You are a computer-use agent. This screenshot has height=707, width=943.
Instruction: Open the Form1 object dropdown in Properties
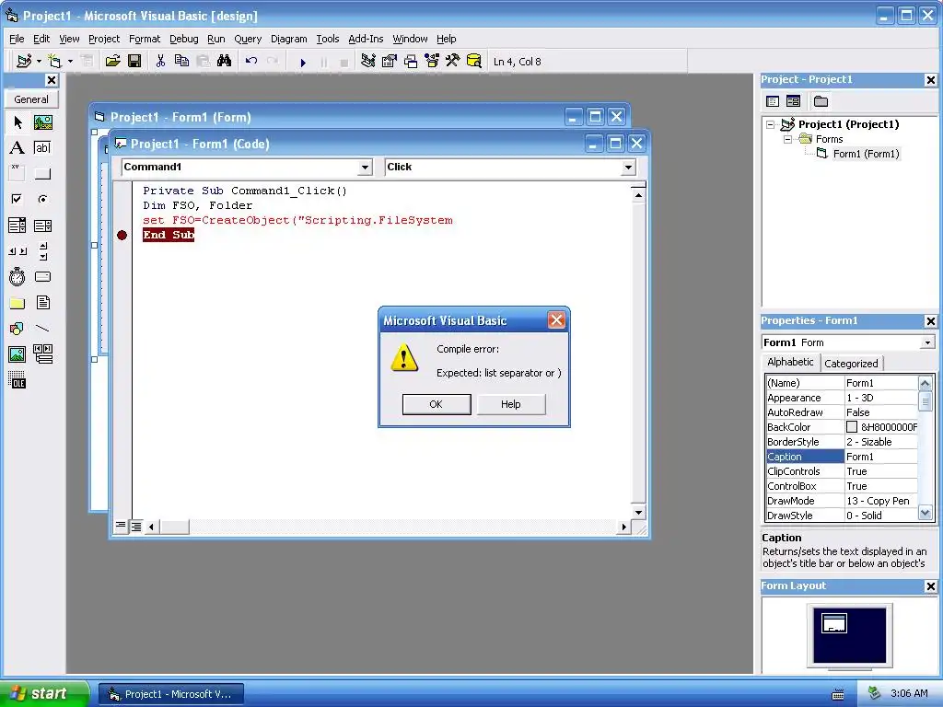click(928, 342)
